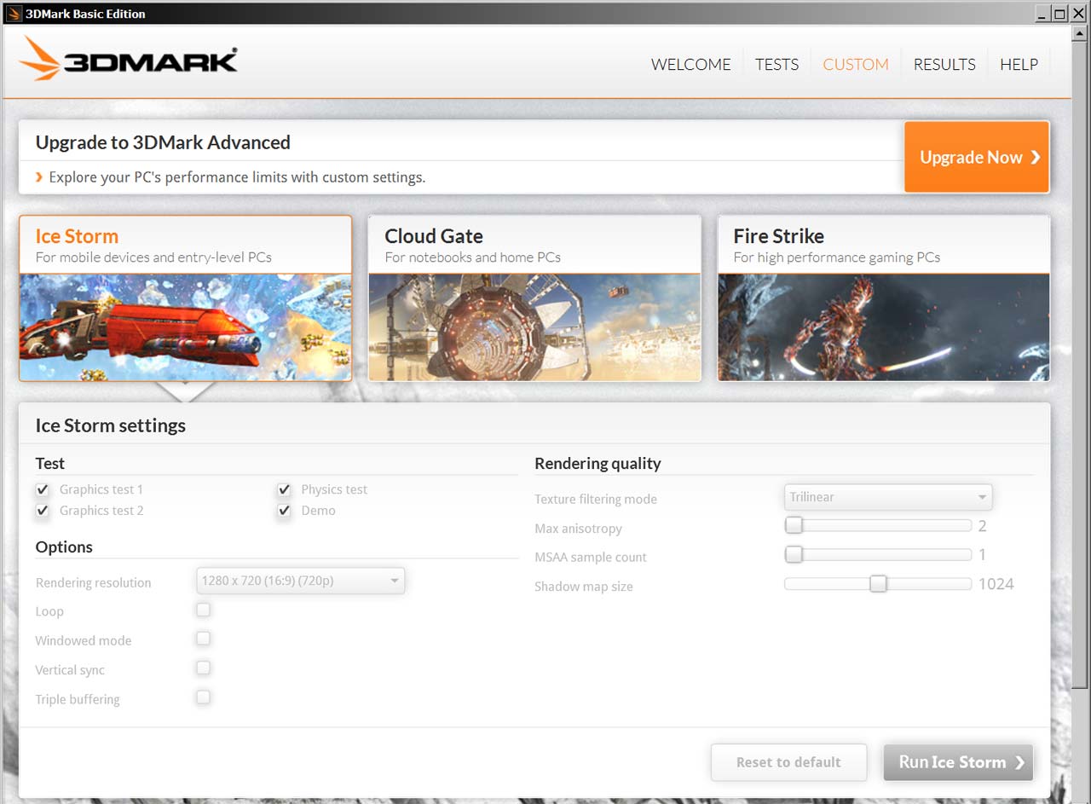Select the Ice Storm benchmark thumbnail
This screenshot has height=804, width=1091.
(x=185, y=327)
